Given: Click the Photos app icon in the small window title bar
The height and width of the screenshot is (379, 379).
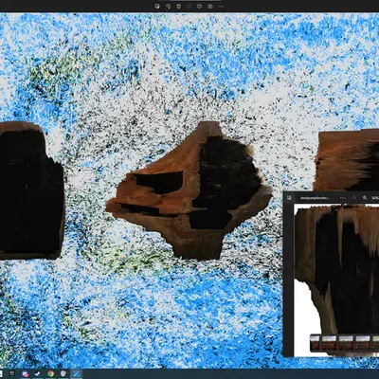Looking at the screenshot, I should click(289, 198).
